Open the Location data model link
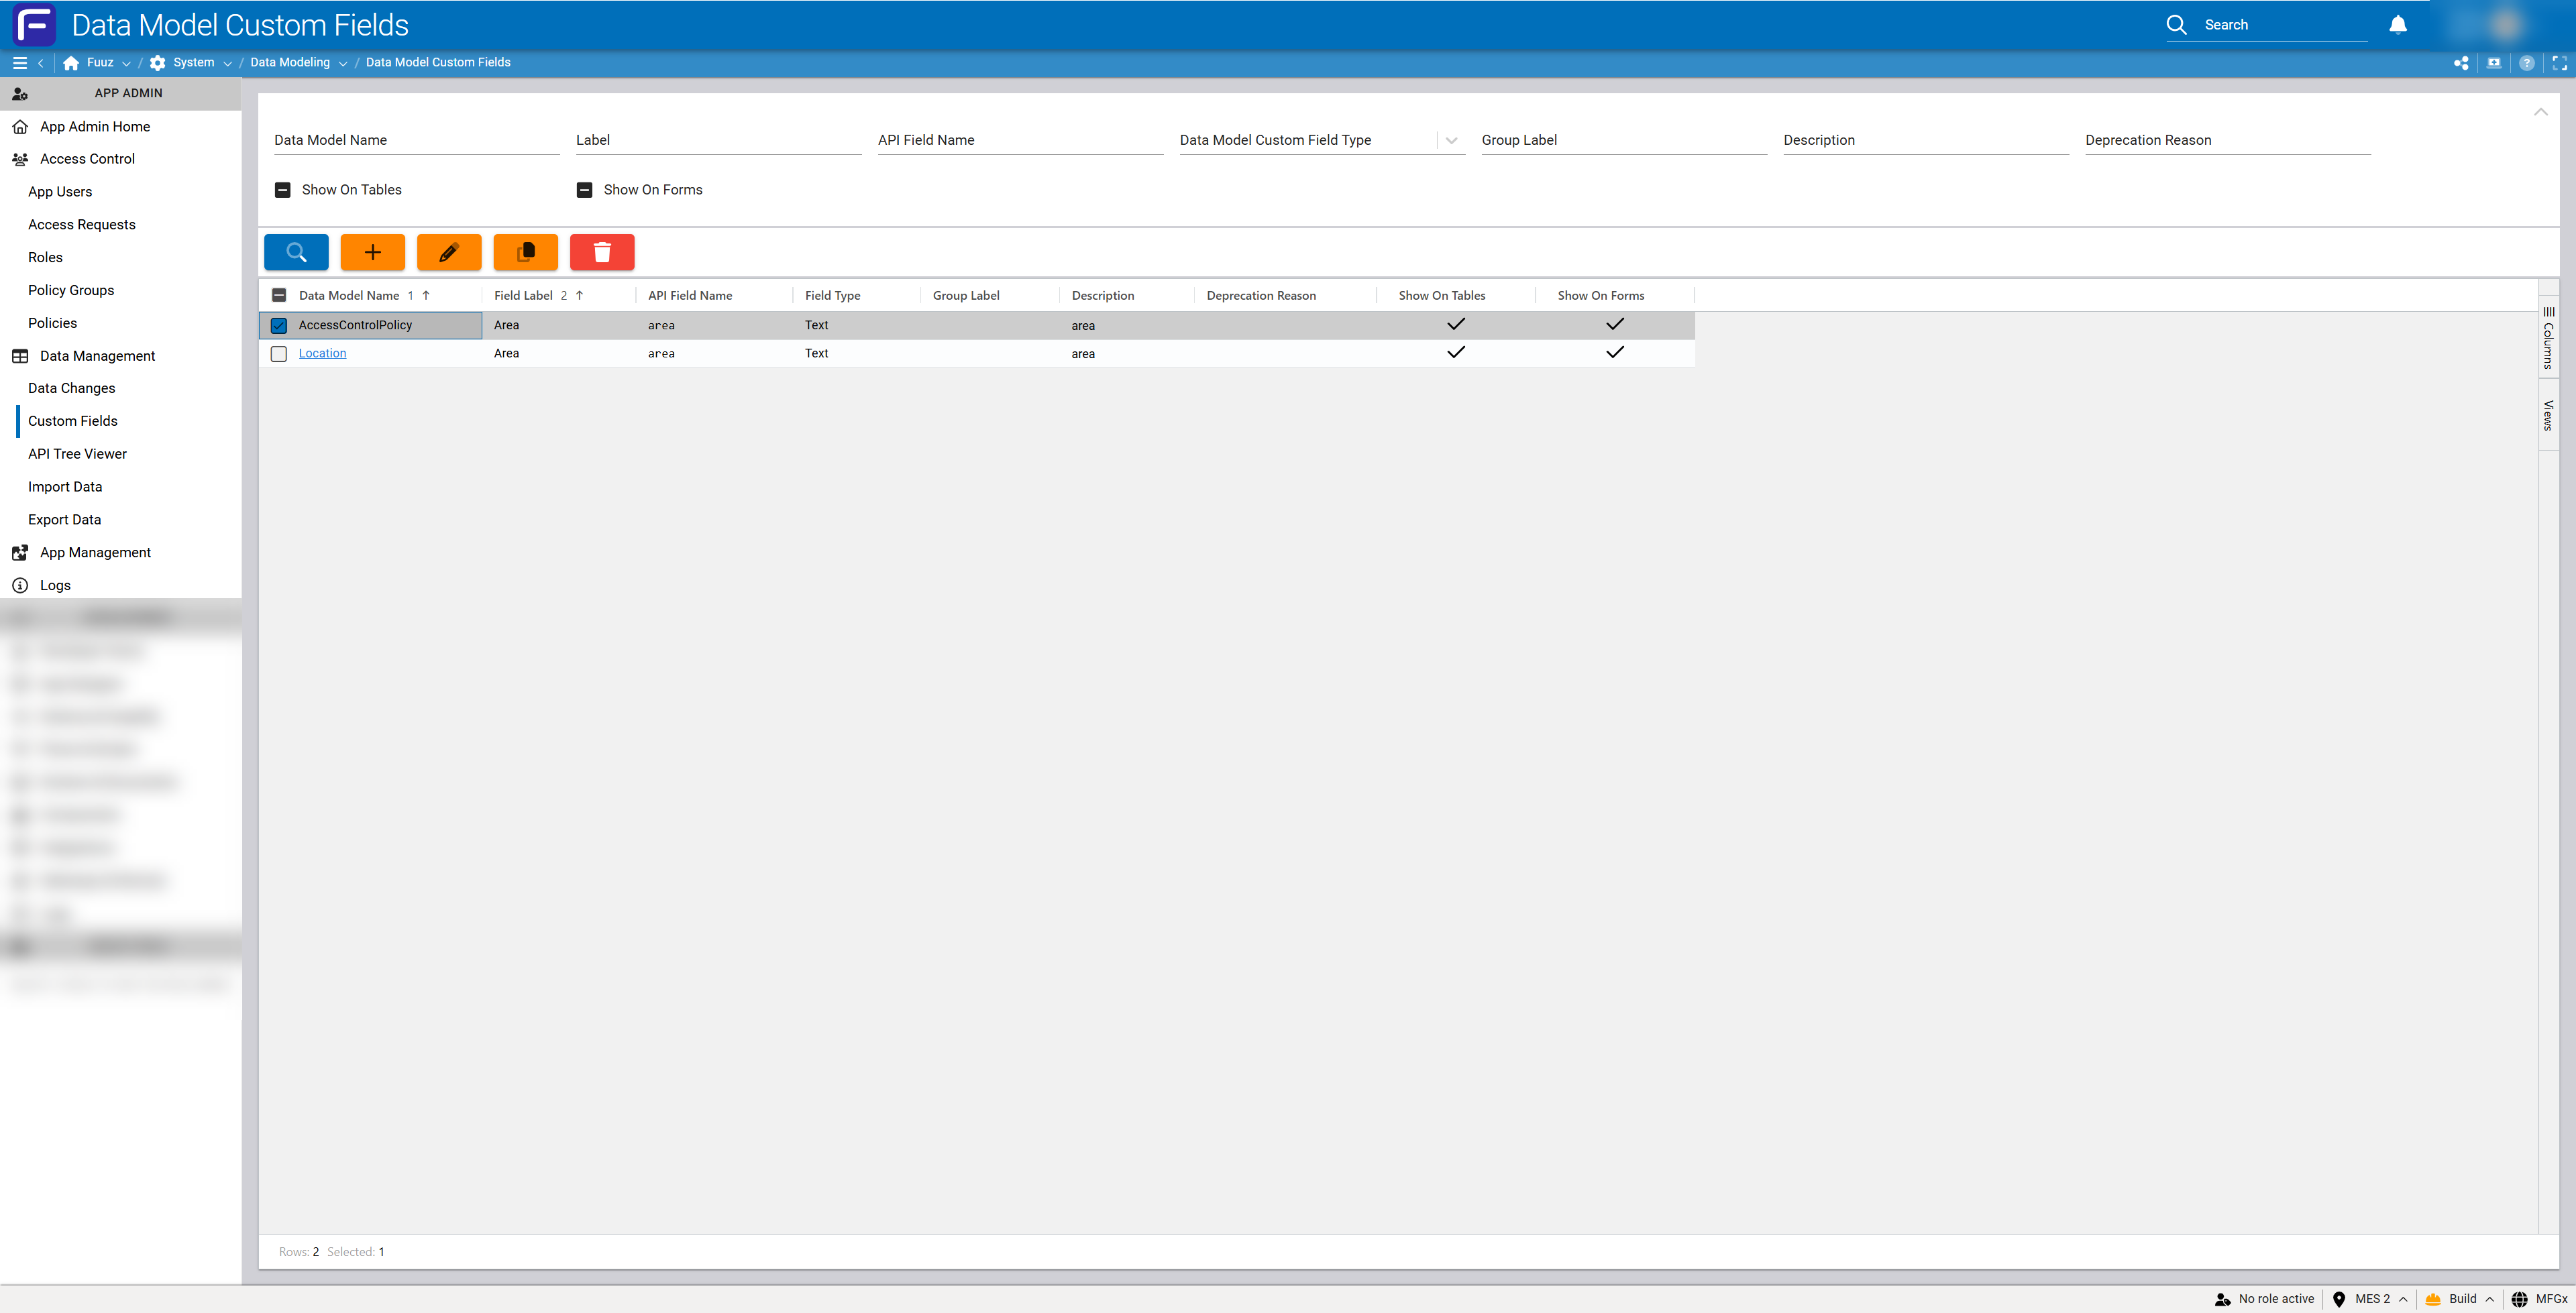Viewport: 2576px width, 1313px height. pyautogui.click(x=322, y=353)
